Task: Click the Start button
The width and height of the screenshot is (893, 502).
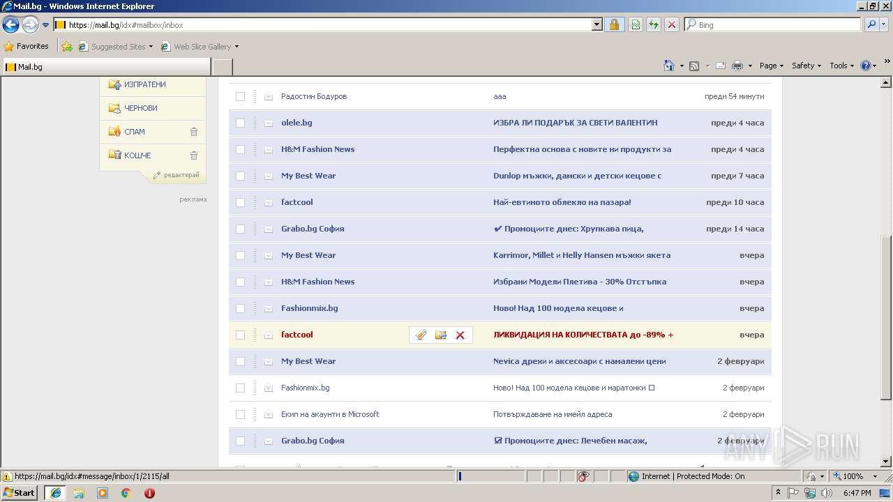Action: tap(20, 493)
